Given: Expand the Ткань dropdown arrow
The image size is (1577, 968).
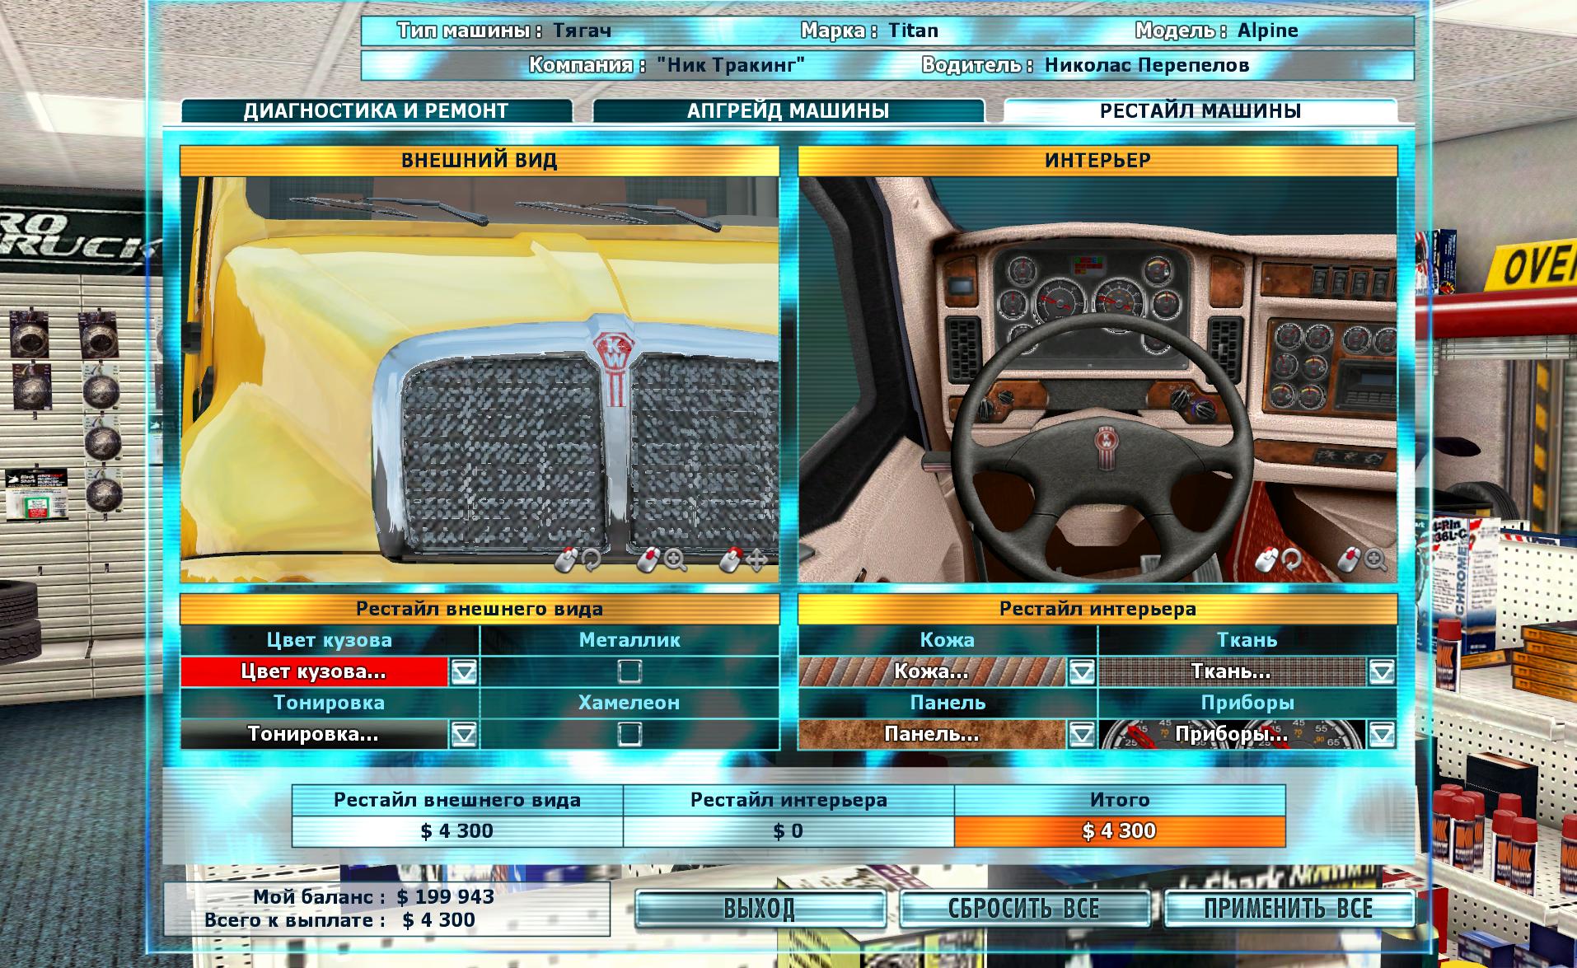Looking at the screenshot, I should (x=1382, y=672).
